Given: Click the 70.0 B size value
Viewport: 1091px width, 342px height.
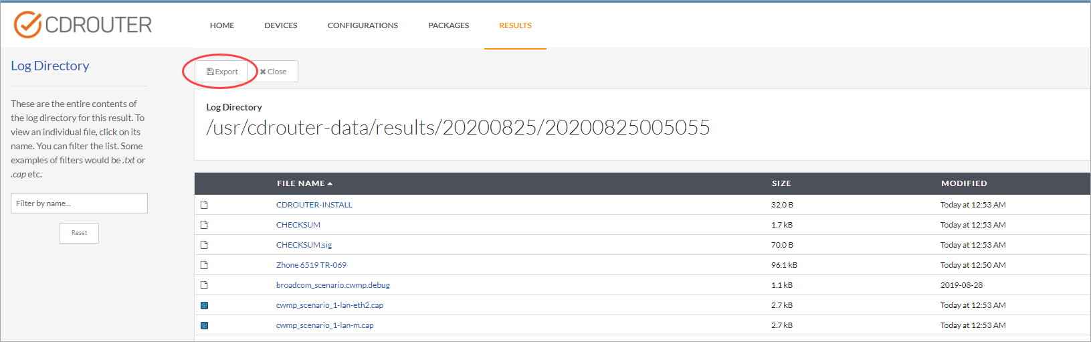Looking at the screenshot, I should click(782, 245).
